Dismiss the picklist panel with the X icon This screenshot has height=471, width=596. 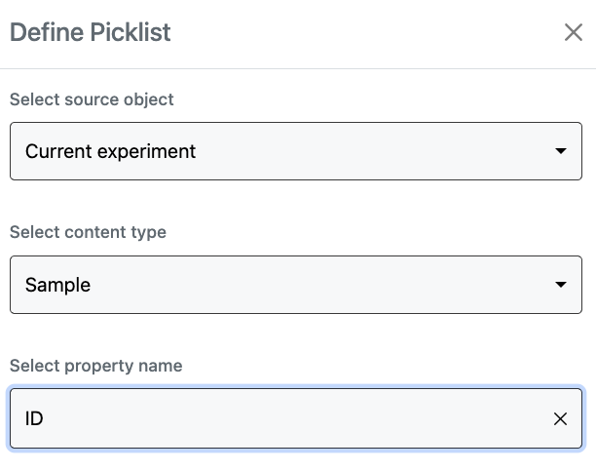tap(574, 32)
